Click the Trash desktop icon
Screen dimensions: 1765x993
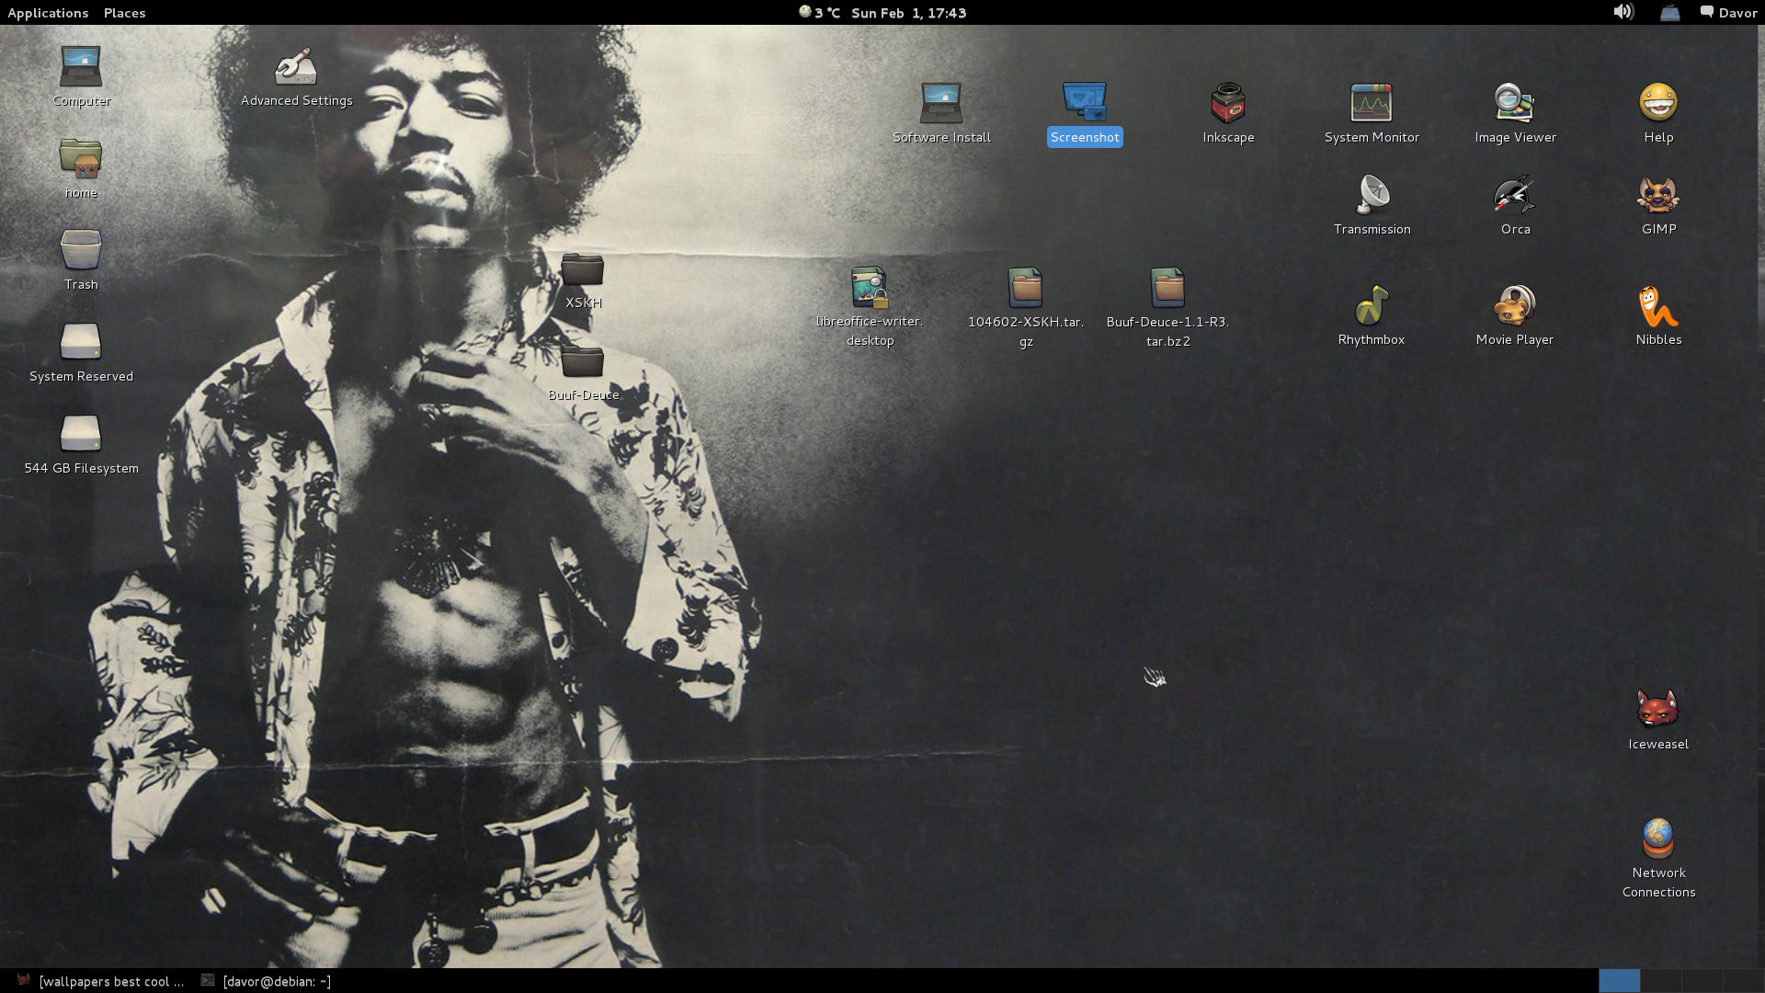[x=81, y=251]
